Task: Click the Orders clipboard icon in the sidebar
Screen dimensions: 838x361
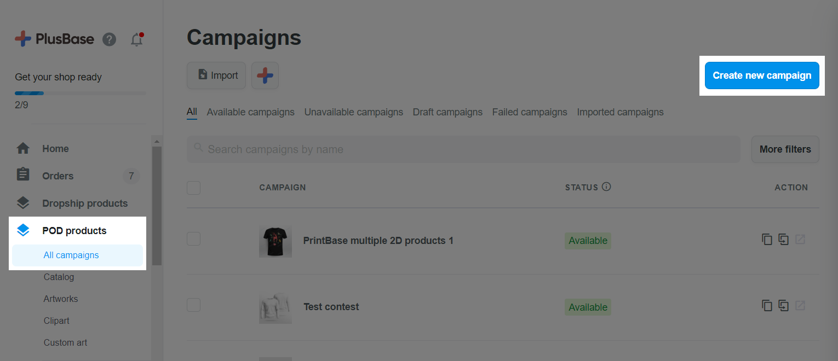Action: (23, 175)
